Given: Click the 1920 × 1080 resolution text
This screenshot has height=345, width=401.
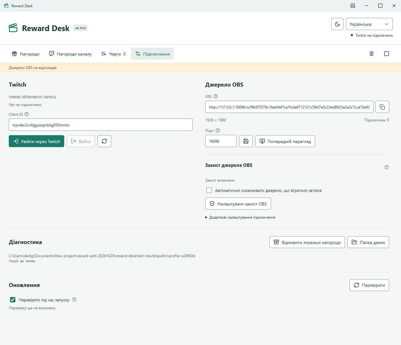Looking at the screenshot, I should (216, 120).
